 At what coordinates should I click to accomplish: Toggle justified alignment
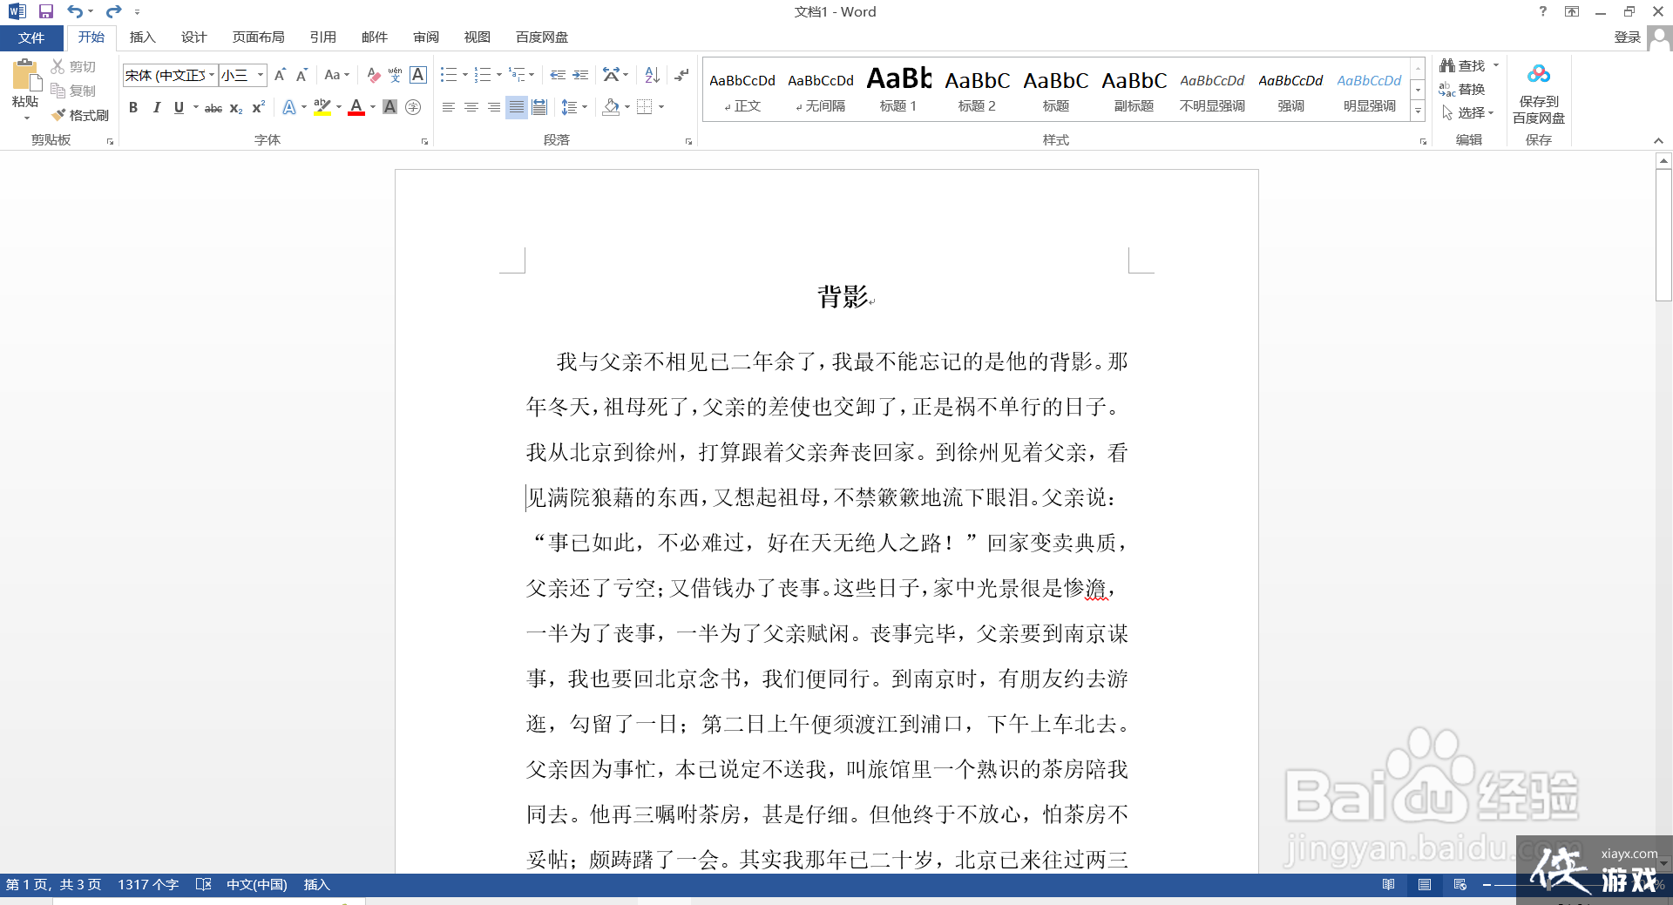coord(517,107)
